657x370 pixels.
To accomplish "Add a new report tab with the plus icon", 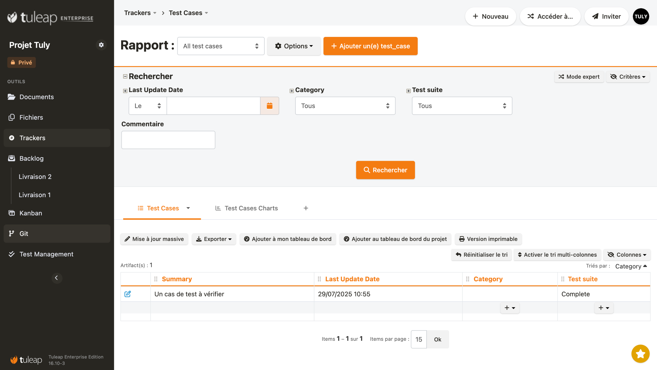I will (x=306, y=208).
